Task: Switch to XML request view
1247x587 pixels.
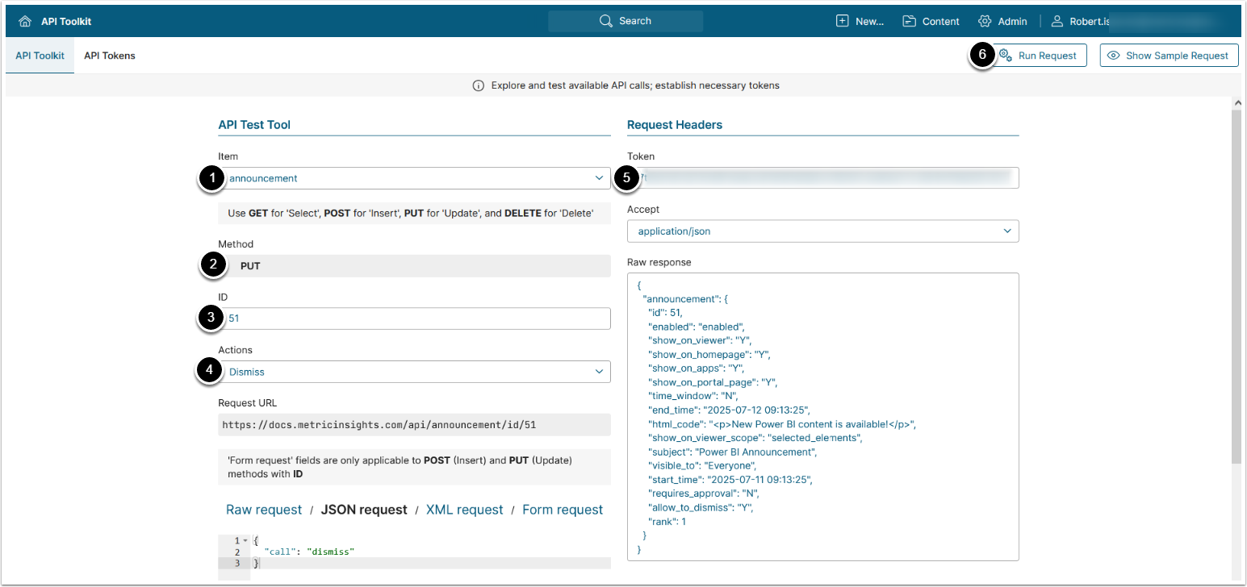Action: 464,510
